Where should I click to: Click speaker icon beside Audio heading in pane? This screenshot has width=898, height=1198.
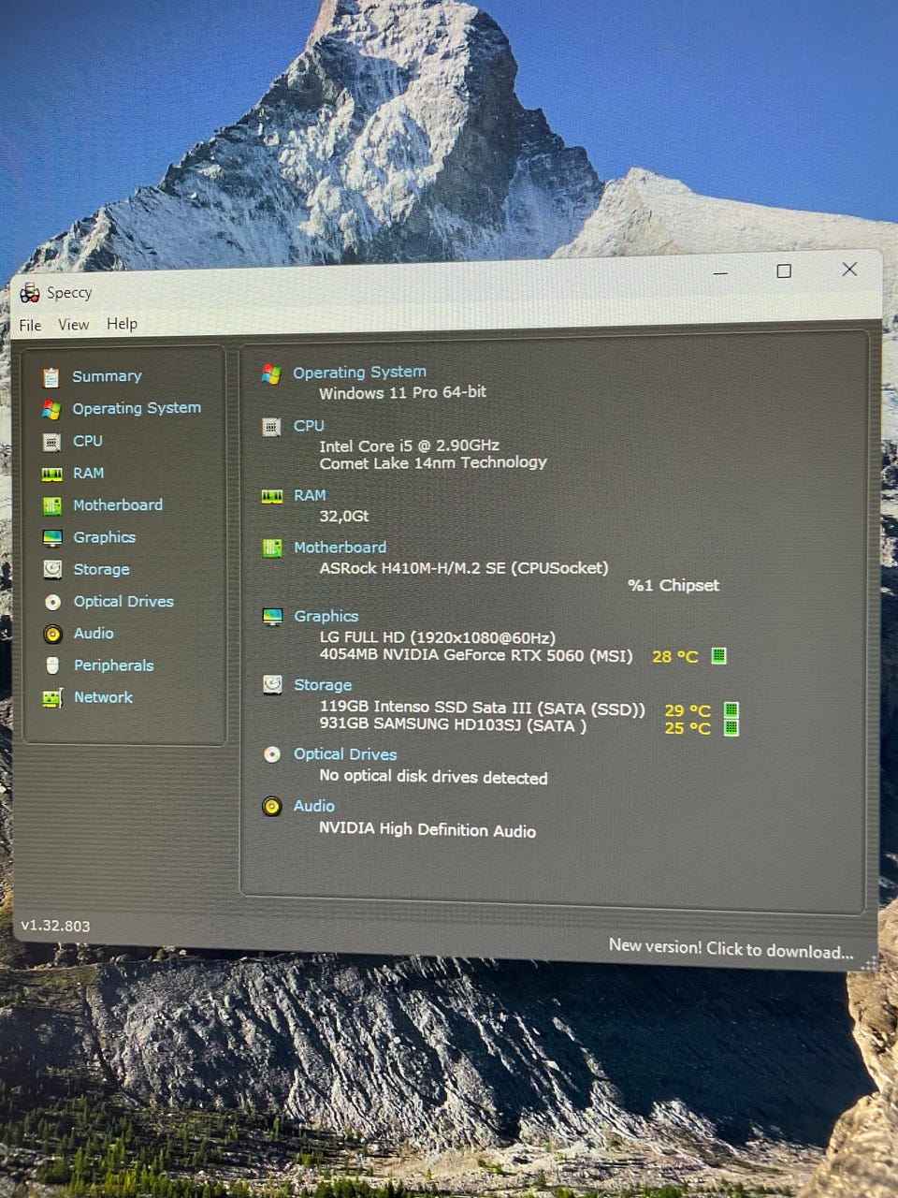pyautogui.click(x=272, y=806)
